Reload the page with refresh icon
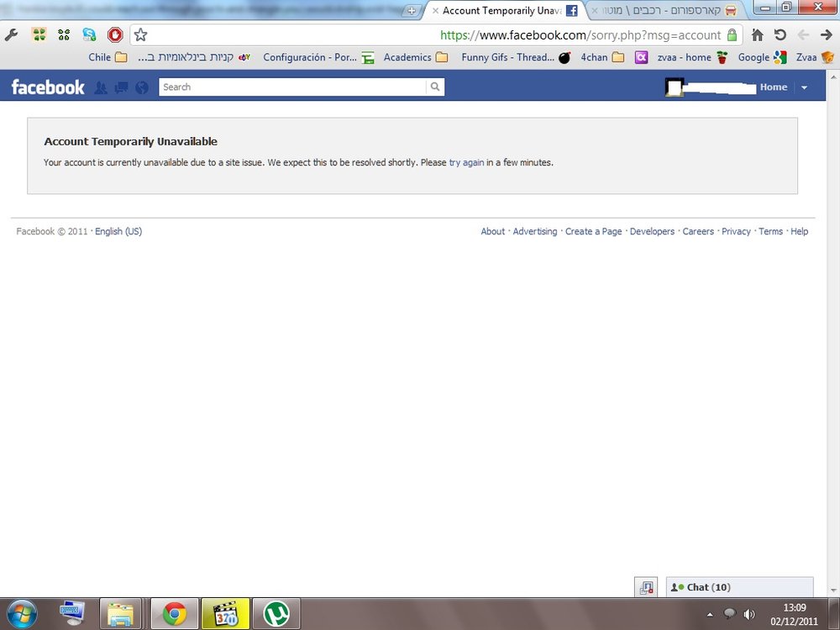 (x=780, y=35)
